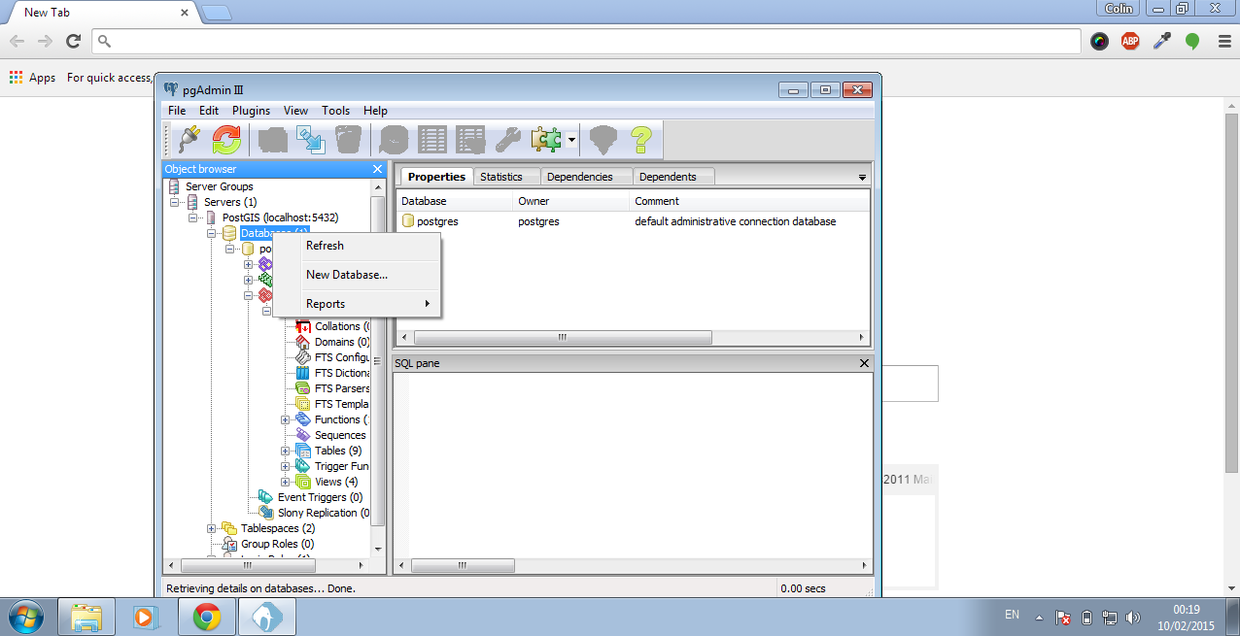The height and width of the screenshot is (636, 1240).
Task: Open Windows Explorer from the taskbar
Action: tap(87, 617)
